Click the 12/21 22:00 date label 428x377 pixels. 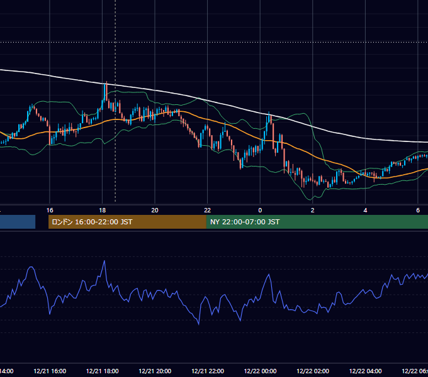[x=208, y=371]
